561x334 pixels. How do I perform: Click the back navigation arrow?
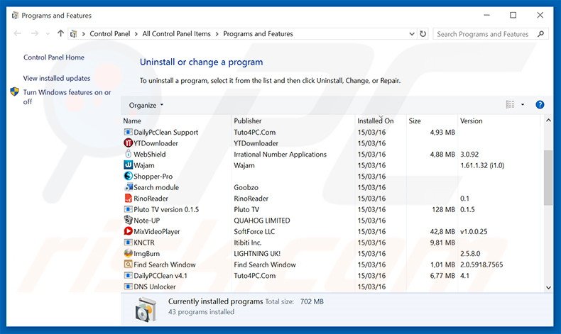tap(17, 33)
